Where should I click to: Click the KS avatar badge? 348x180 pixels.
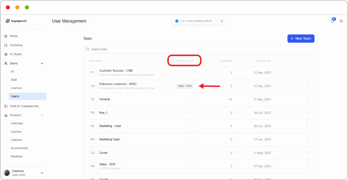coord(93,113)
